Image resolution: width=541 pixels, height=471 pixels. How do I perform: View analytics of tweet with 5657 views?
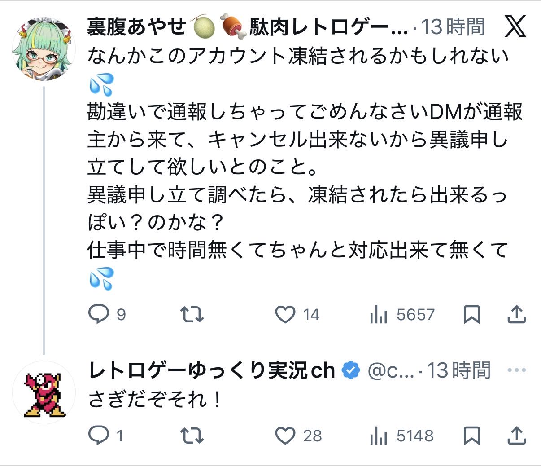tap(378, 315)
